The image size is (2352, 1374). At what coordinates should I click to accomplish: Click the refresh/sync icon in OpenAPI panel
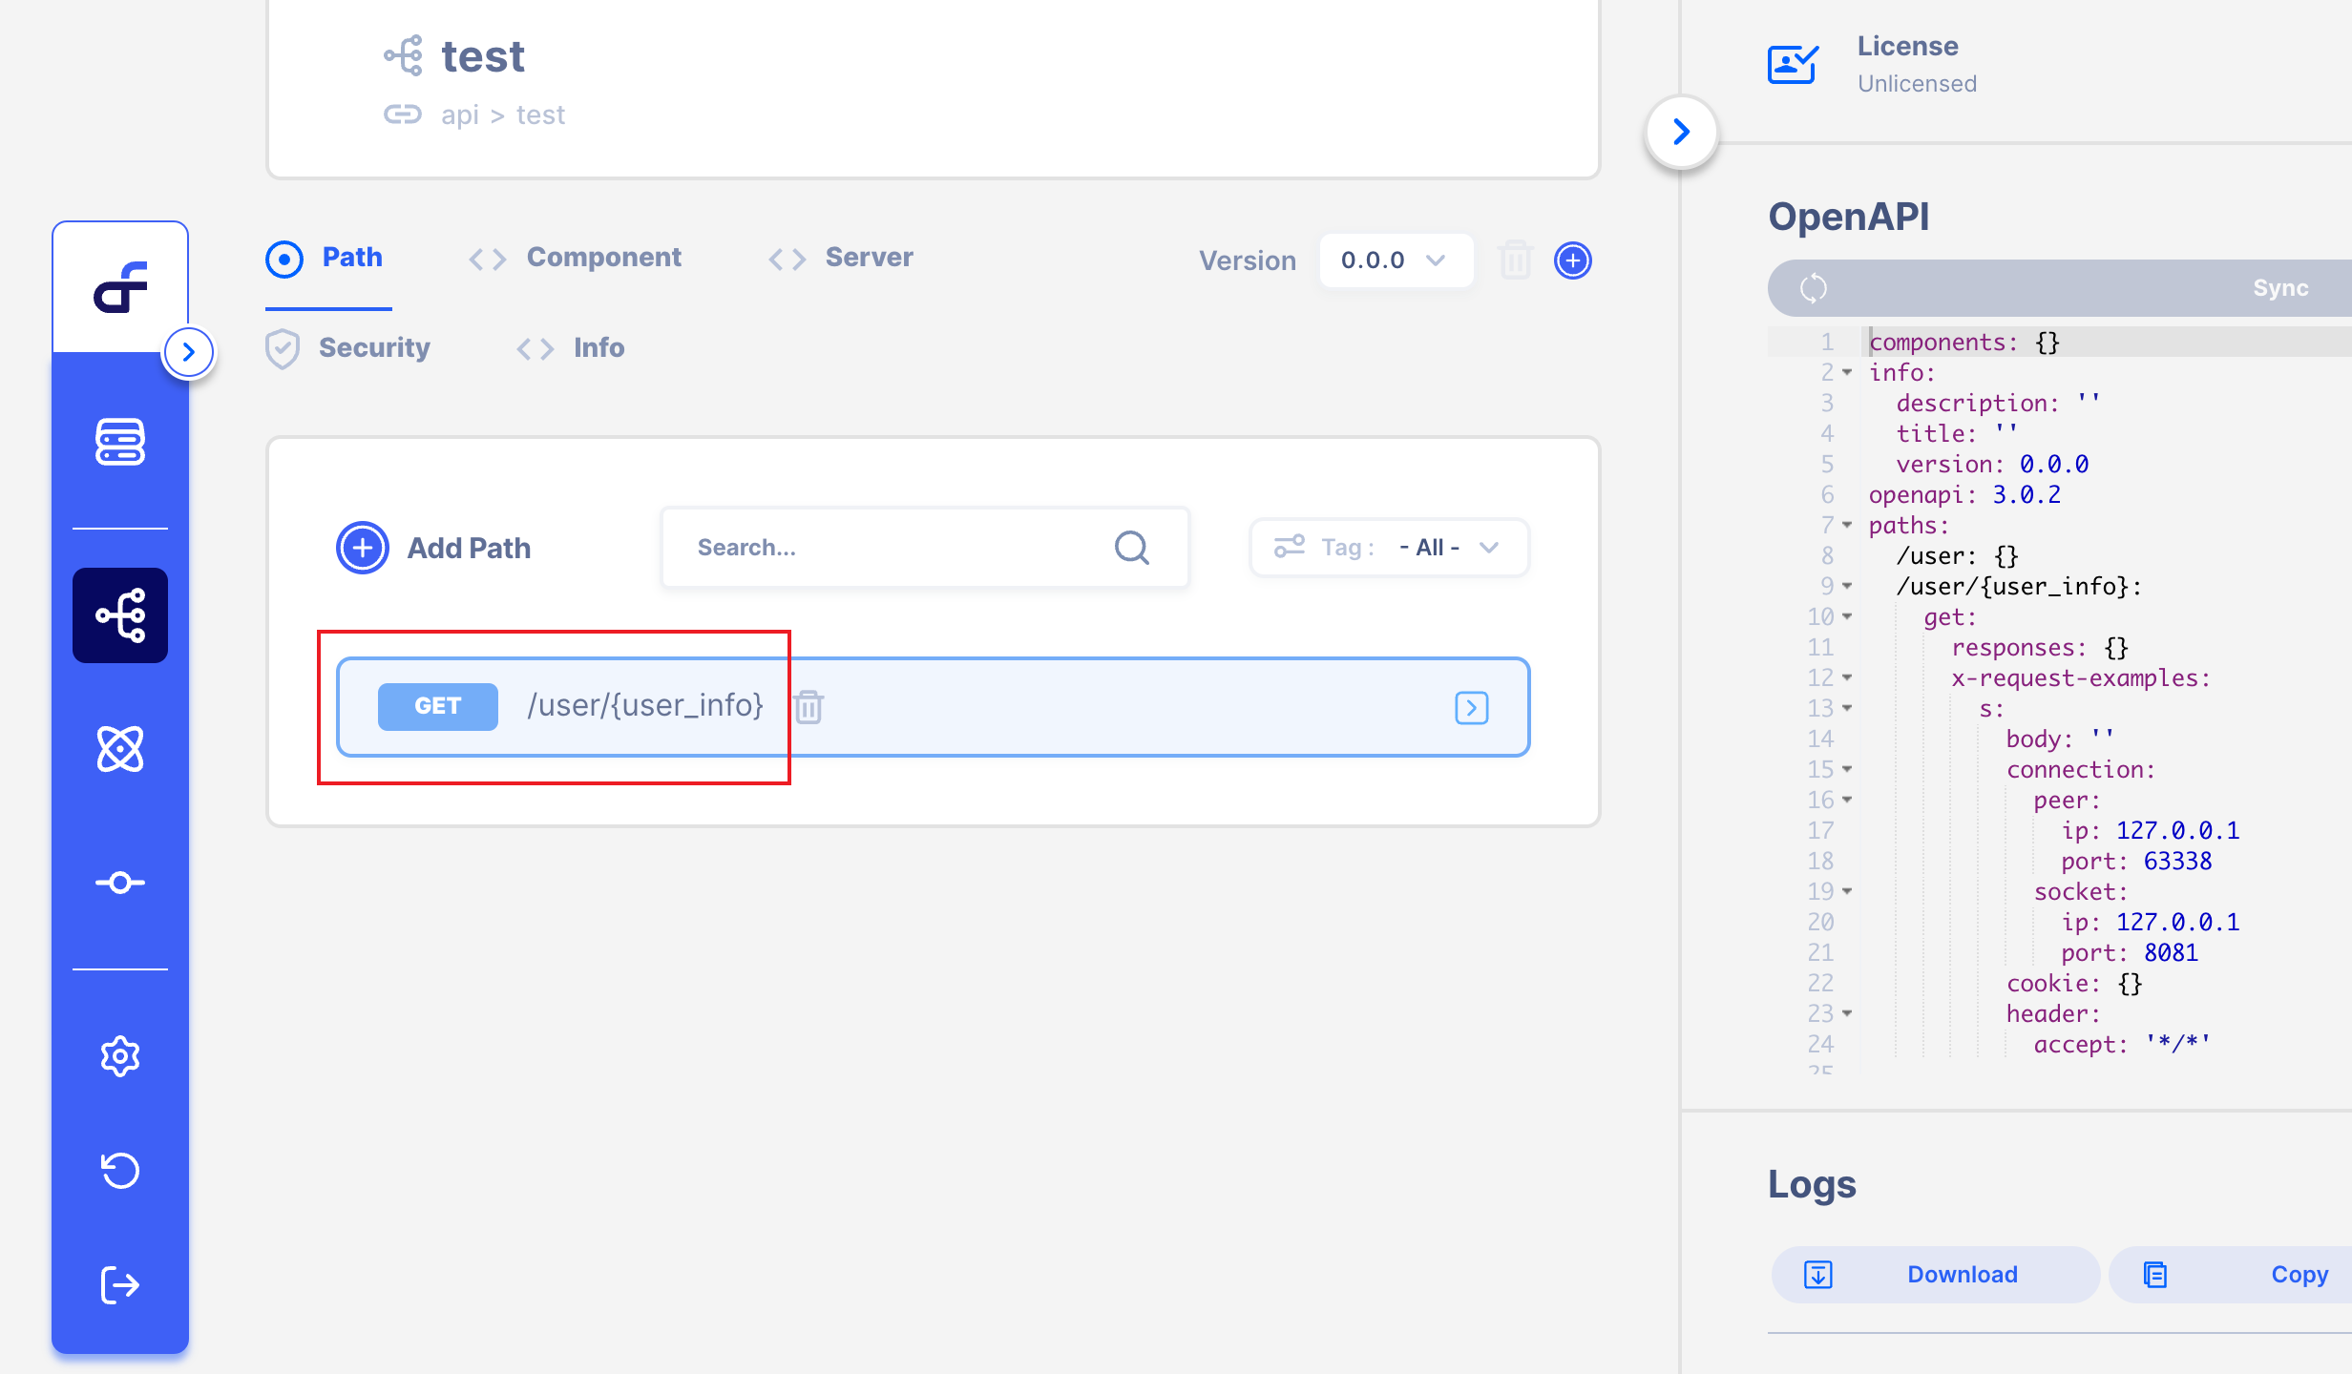click(x=1814, y=286)
